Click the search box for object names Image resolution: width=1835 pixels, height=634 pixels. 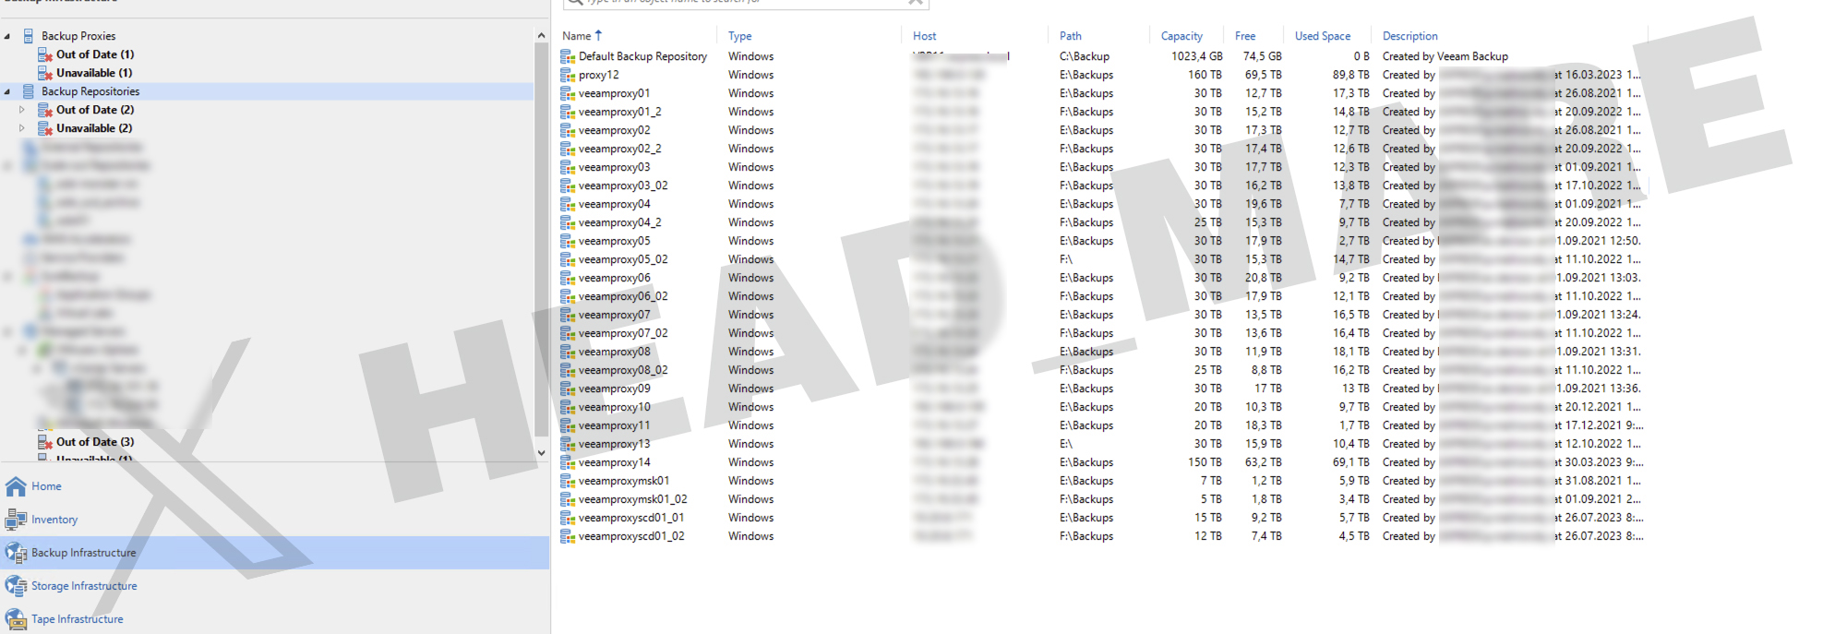[x=738, y=3]
